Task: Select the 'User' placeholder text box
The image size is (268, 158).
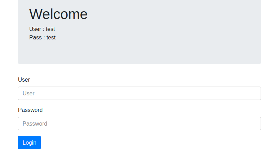Action: coord(139,93)
